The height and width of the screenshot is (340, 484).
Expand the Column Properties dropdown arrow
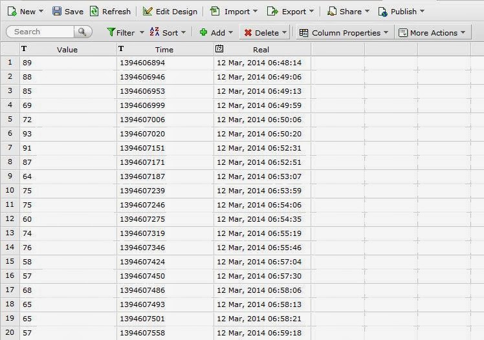(x=386, y=32)
